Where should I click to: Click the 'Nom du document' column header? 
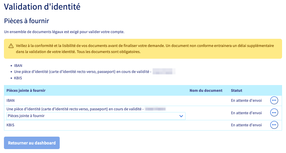pos(206,91)
